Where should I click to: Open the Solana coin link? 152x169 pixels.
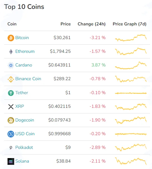[22, 161]
